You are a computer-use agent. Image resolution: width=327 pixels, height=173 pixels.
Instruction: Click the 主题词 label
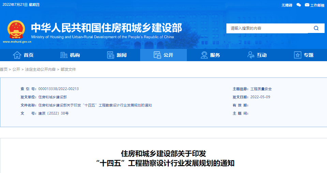240,113
